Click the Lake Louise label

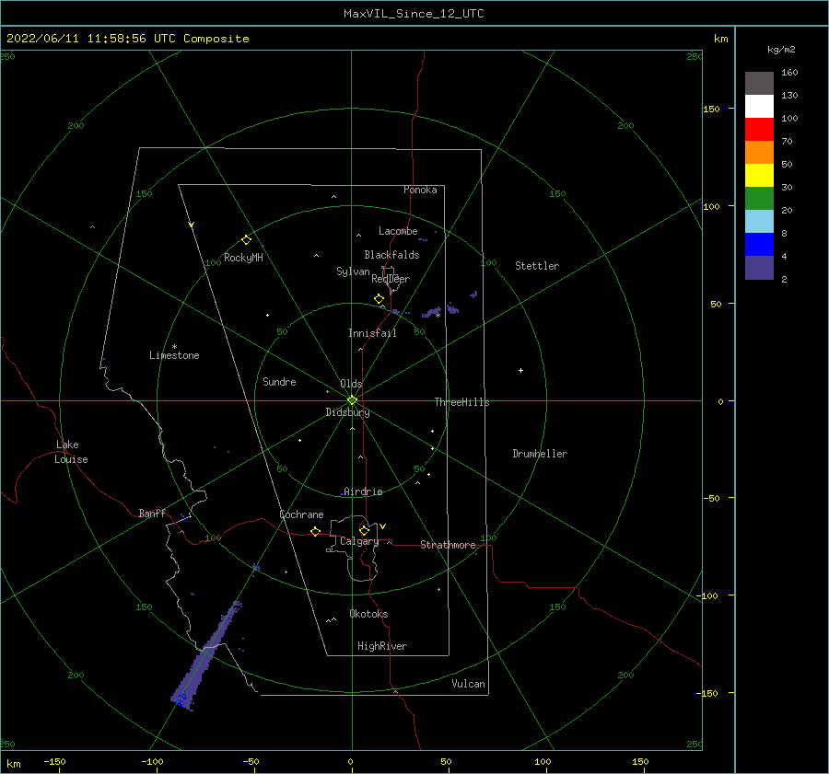click(71, 452)
